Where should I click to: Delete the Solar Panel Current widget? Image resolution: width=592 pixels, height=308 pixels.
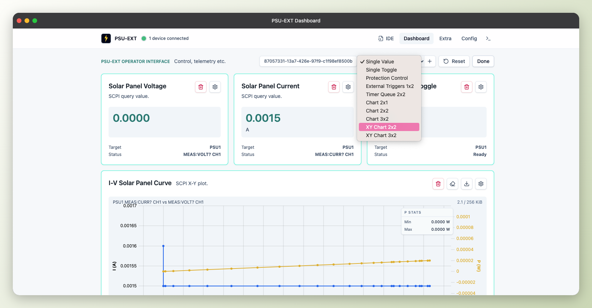click(x=334, y=87)
